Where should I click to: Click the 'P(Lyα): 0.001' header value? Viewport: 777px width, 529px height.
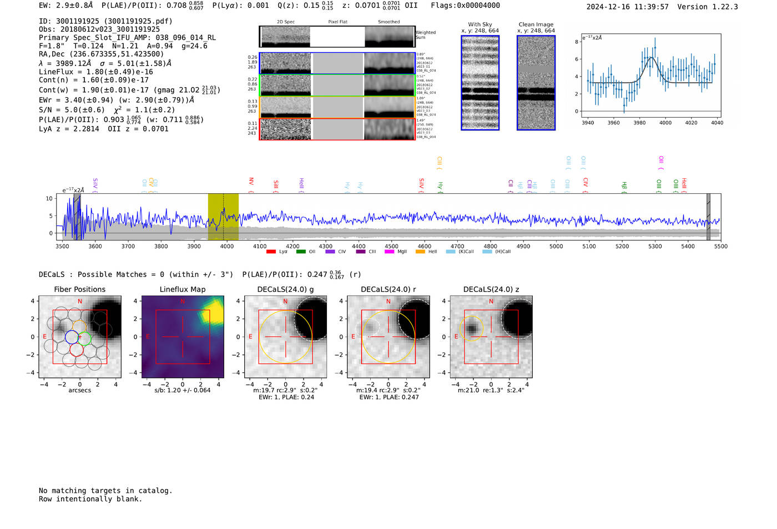[241, 6]
